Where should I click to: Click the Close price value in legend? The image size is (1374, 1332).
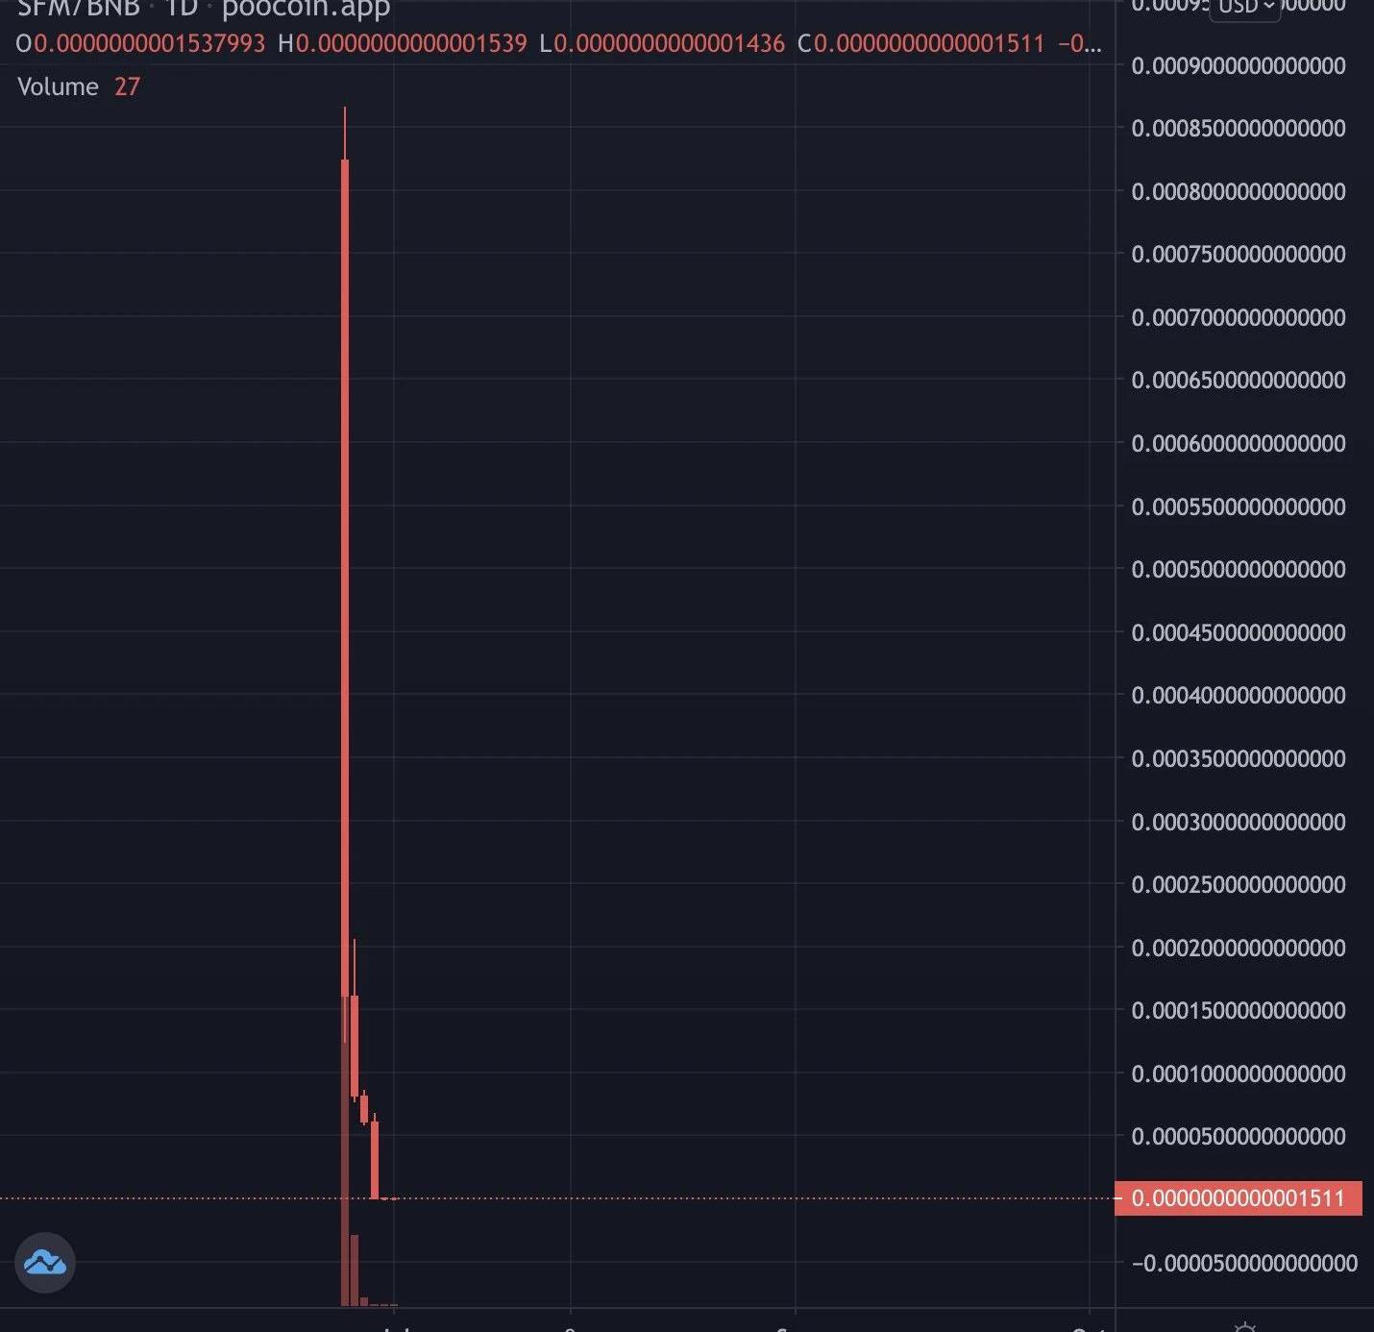(928, 43)
